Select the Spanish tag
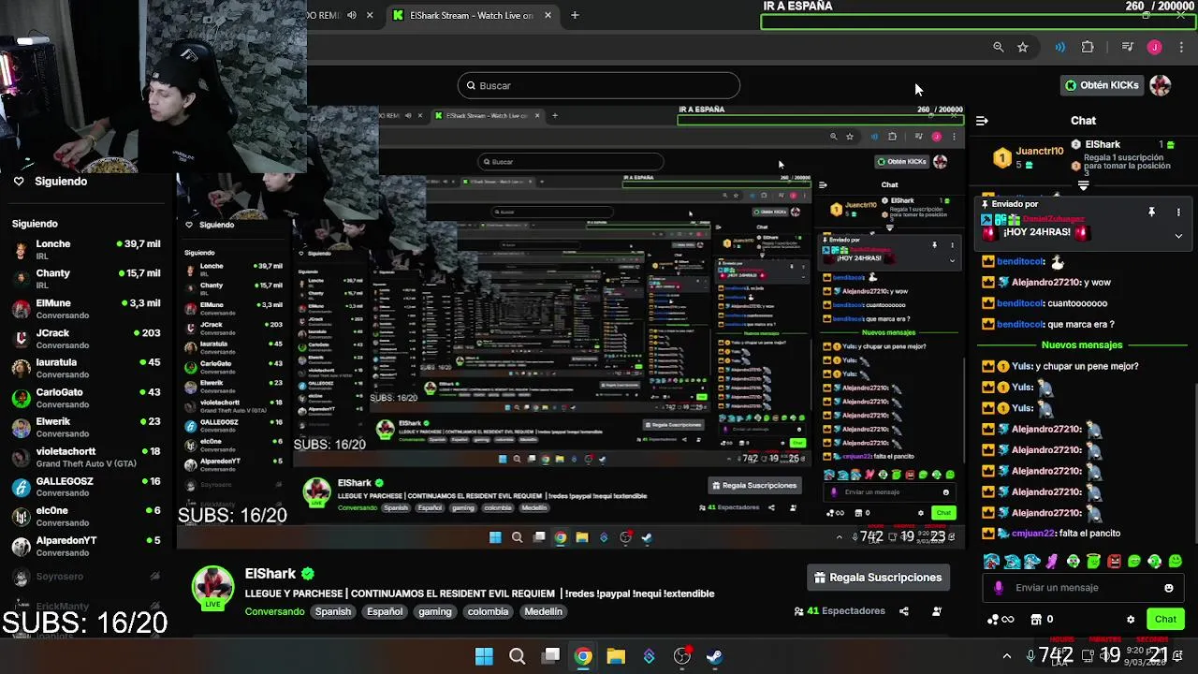Viewport: 1198px width, 674px height. click(332, 611)
